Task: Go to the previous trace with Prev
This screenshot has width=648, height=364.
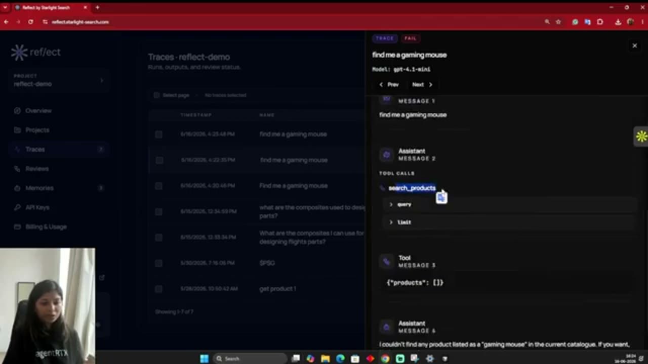Action: [x=389, y=84]
